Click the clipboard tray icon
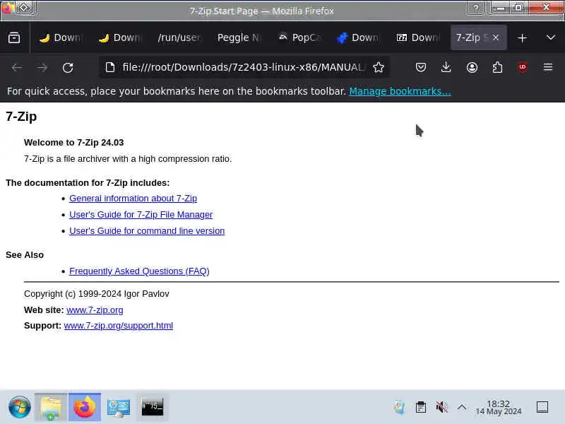The height and width of the screenshot is (424, 565). pyautogui.click(x=420, y=408)
